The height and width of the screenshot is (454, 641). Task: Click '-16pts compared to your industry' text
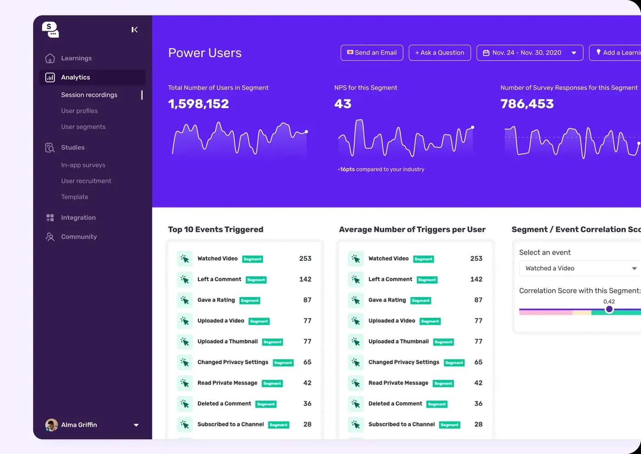coord(381,169)
